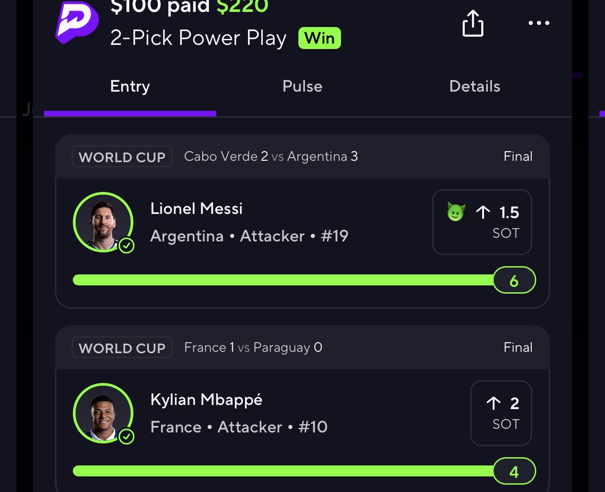Select the Entry tab
605x492 pixels.
[130, 86]
